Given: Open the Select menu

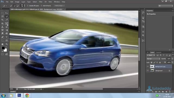Looking at the screenshot, I should pos(35,2).
